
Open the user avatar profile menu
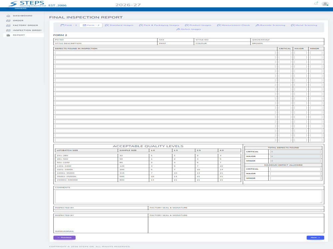[325, 4]
